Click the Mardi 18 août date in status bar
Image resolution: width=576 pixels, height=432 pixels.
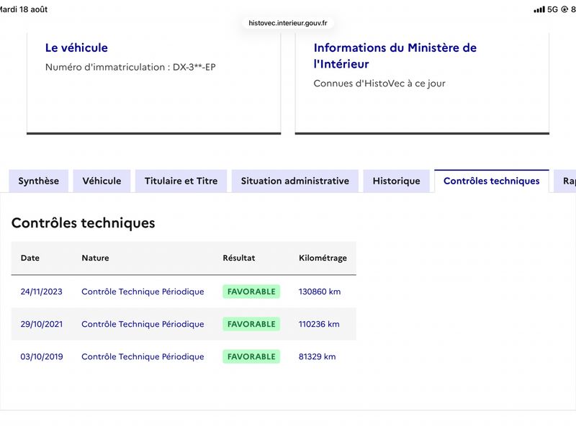point(23,9)
